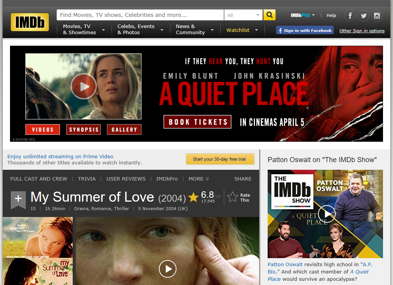Start your 30-day free trial
The width and height of the screenshot is (393, 285).
pyautogui.click(x=220, y=159)
